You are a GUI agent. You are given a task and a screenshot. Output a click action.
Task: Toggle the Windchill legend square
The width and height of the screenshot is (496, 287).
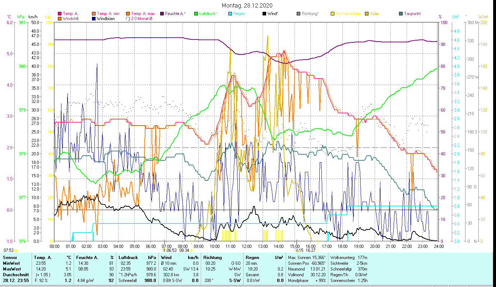pyautogui.click(x=60, y=19)
